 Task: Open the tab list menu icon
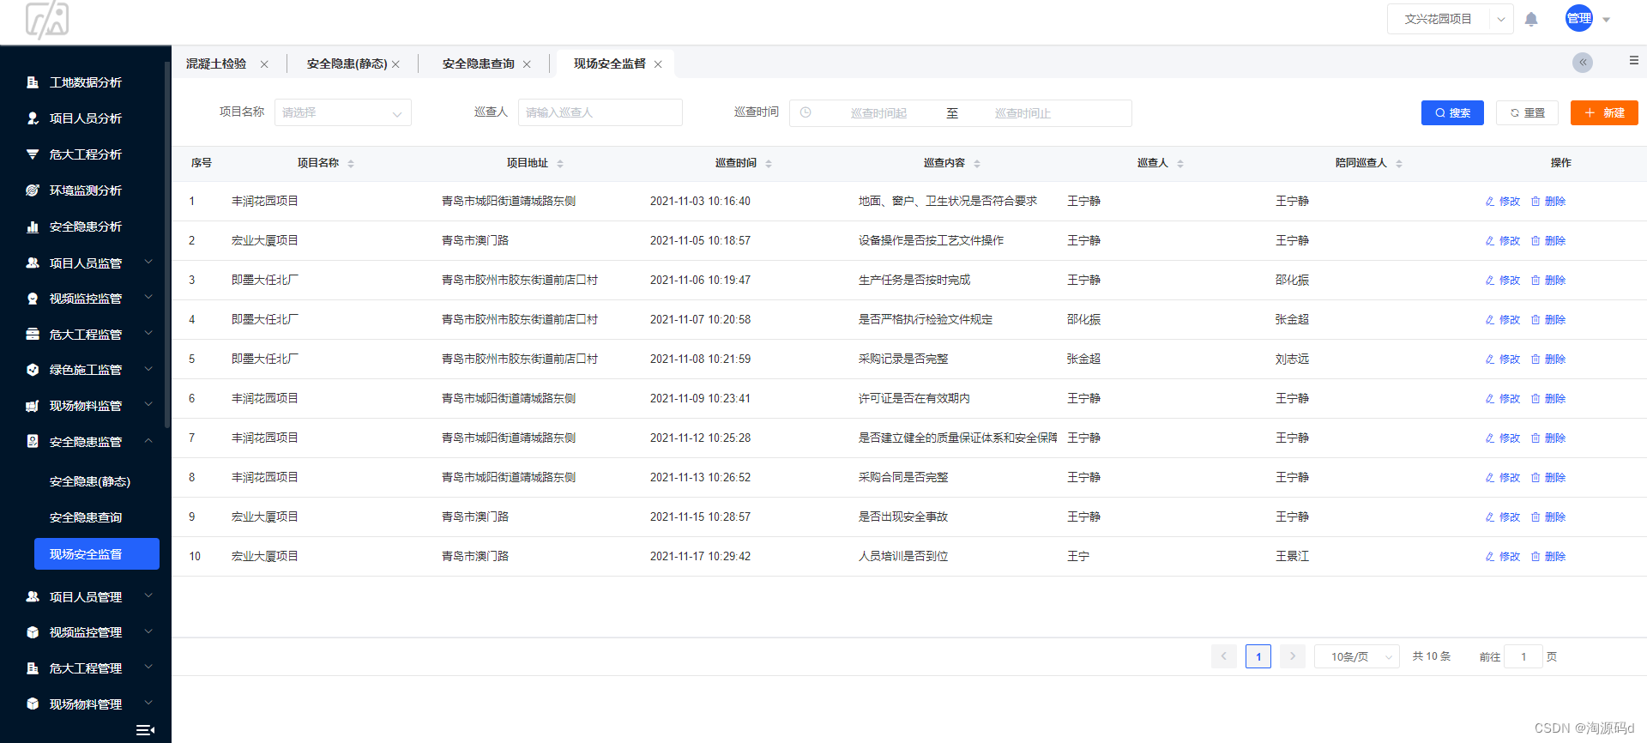tap(1633, 60)
